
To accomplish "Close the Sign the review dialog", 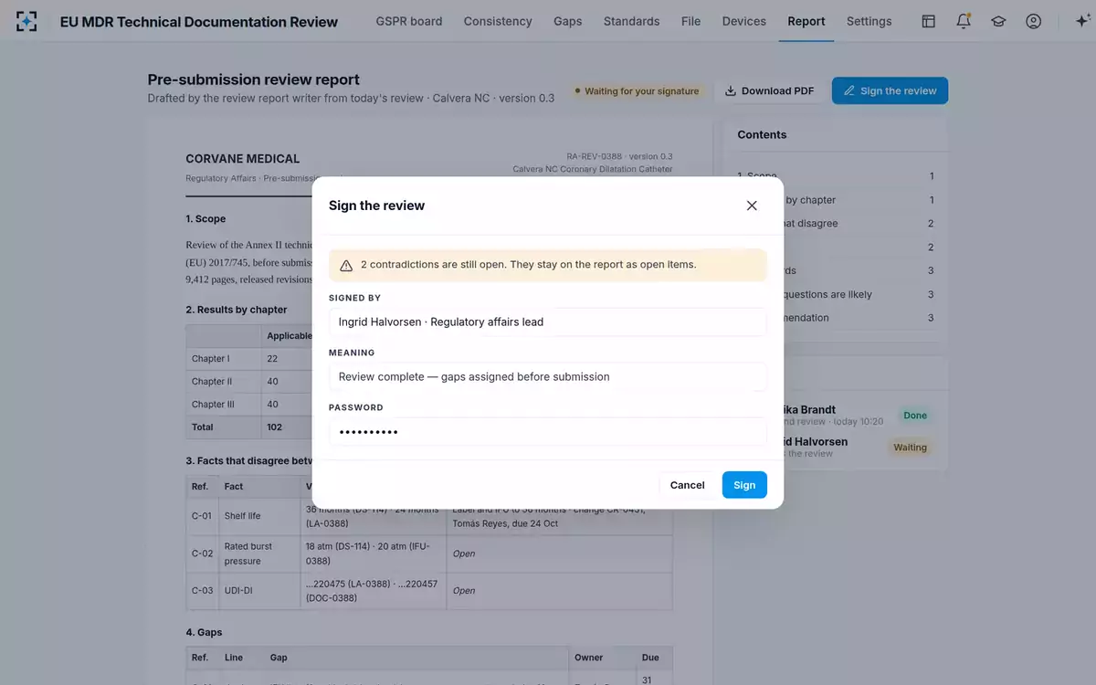I will pos(752,205).
